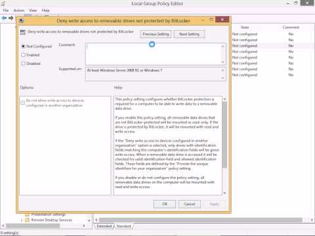Click the Next Setting button

(189, 34)
